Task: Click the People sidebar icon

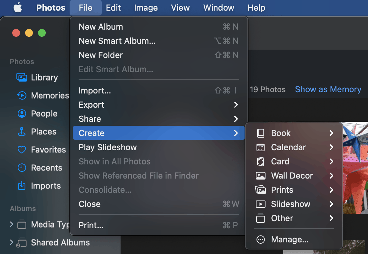Action: pos(22,113)
